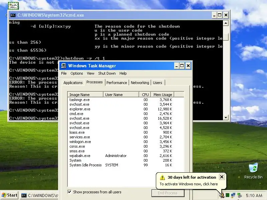This screenshot has width=267, height=200.
Task: Sort processes by User Name column
Action: tap(121, 95)
